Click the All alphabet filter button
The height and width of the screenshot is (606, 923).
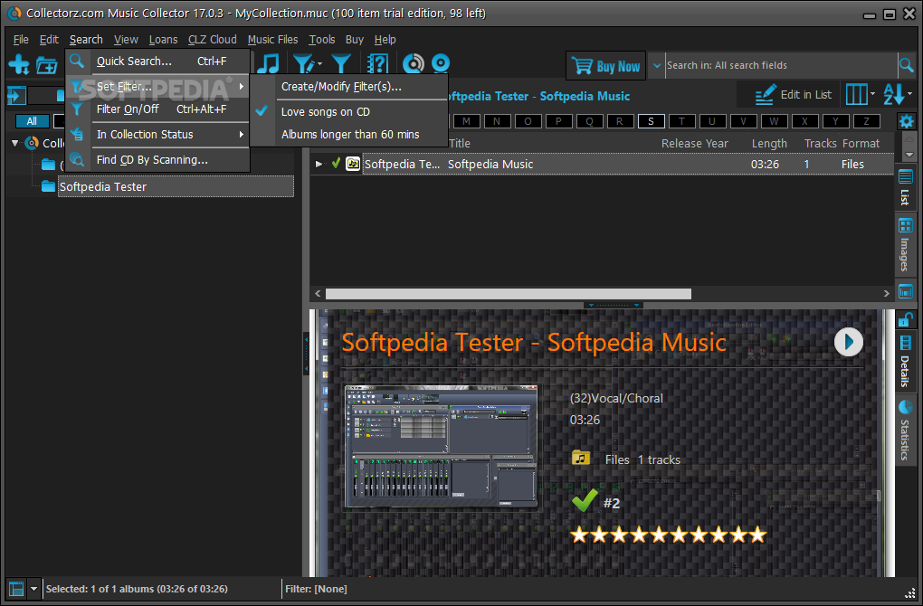[x=32, y=121]
